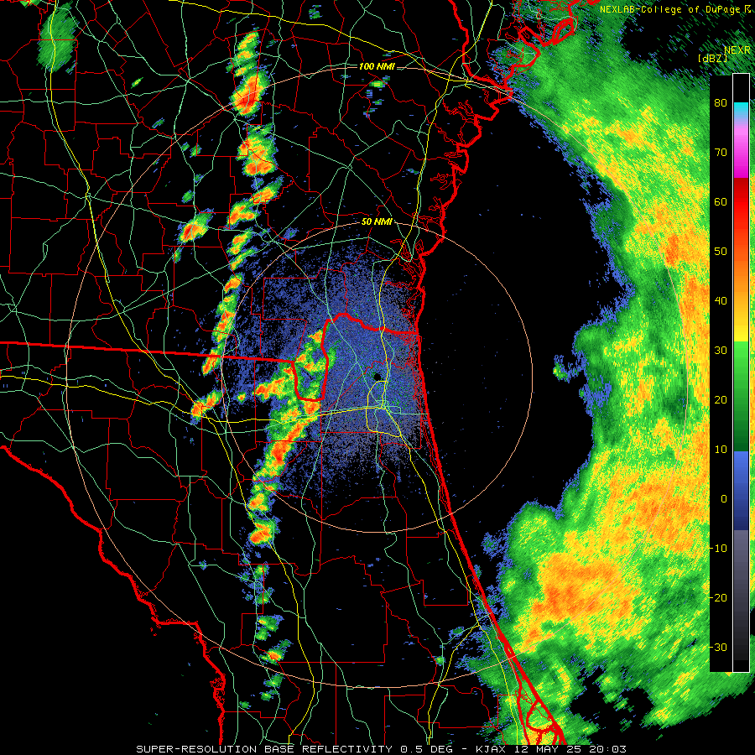The image size is (755, 755).
Task: Click the -20 value on dBZ scale
Action: point(717,597)
